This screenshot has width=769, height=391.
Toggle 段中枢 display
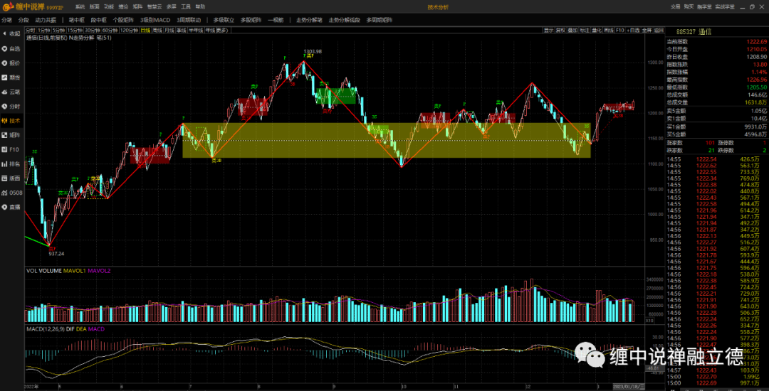pos(98,20)
